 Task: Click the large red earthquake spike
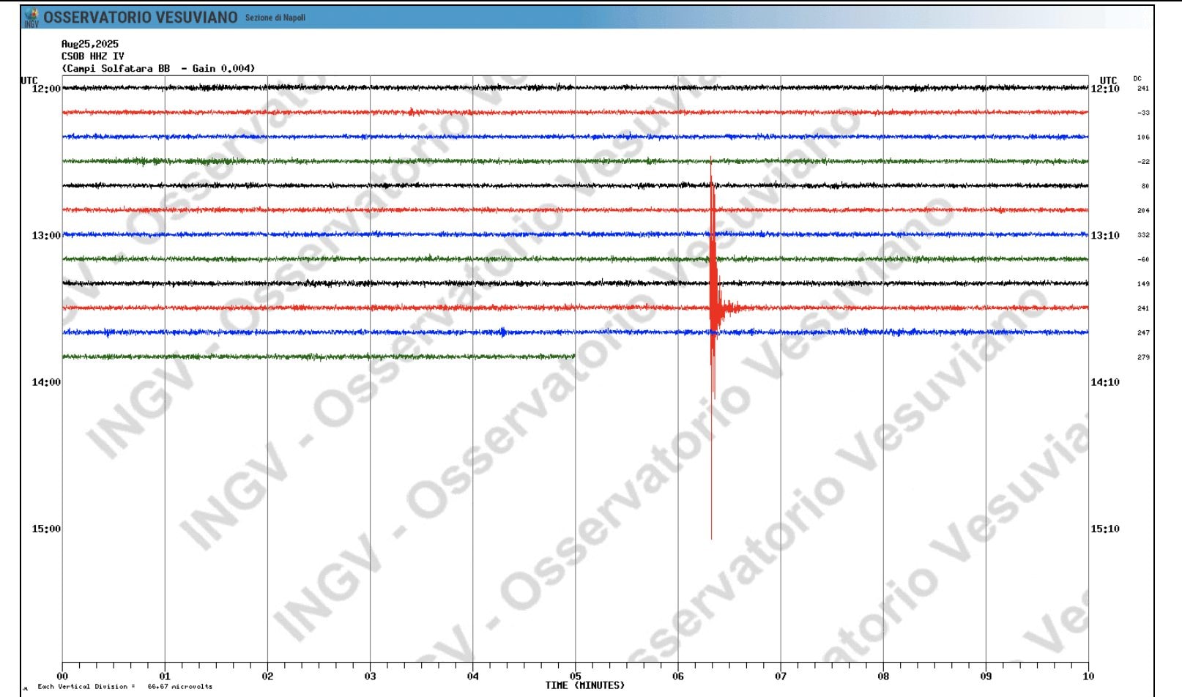[713, 307]
